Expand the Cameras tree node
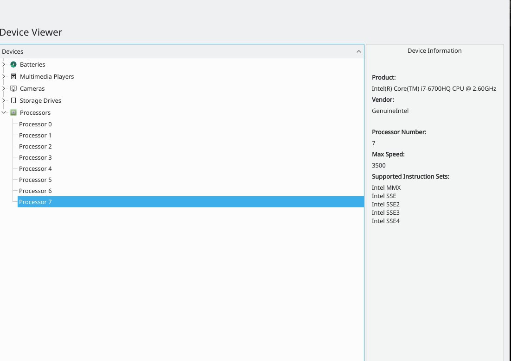The width and height of the screenshot is (511, 361). tap(4, 88)
